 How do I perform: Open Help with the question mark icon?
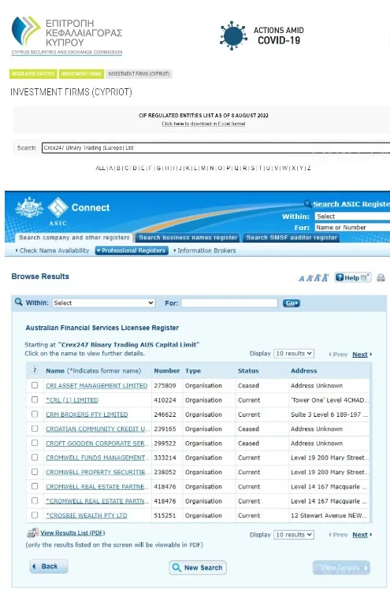[x=353, y=277]
